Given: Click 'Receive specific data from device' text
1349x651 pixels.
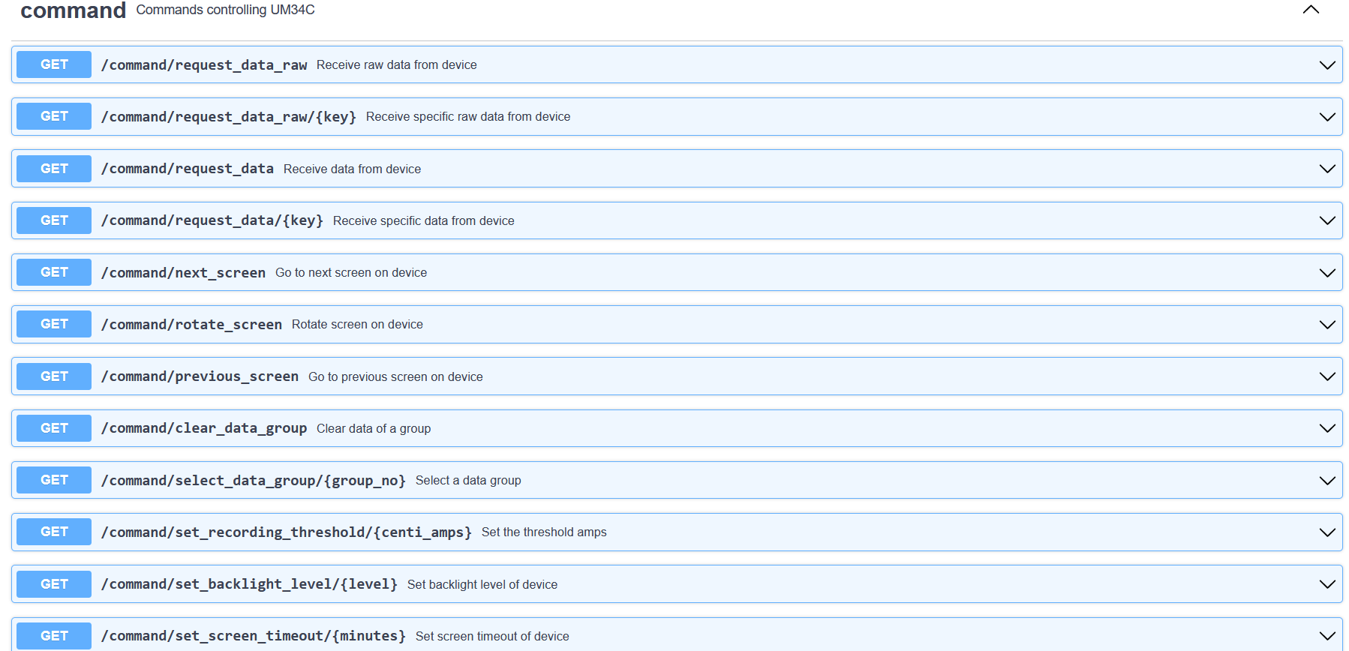Looking at the screenshot, I should [x=424, y=221].
